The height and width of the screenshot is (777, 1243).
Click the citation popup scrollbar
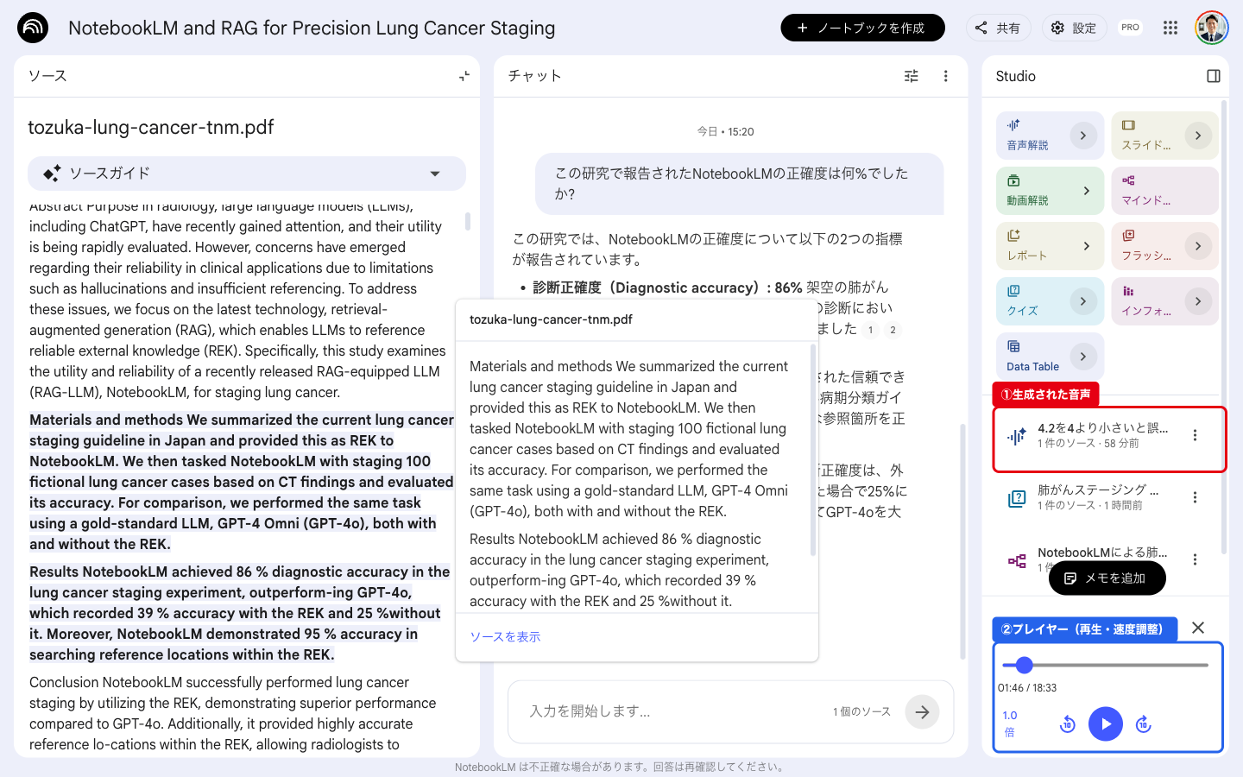pyautogui.click(x=813, y=449)
